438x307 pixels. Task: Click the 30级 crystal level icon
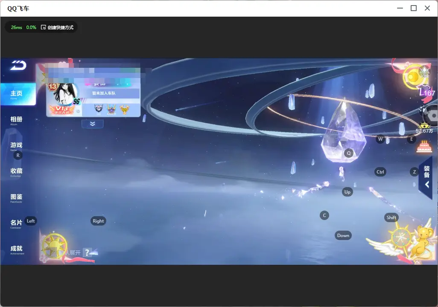424,72
